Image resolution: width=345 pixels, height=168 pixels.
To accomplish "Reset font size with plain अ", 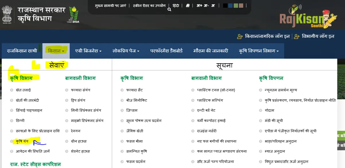I will click(x=213, y=5).
